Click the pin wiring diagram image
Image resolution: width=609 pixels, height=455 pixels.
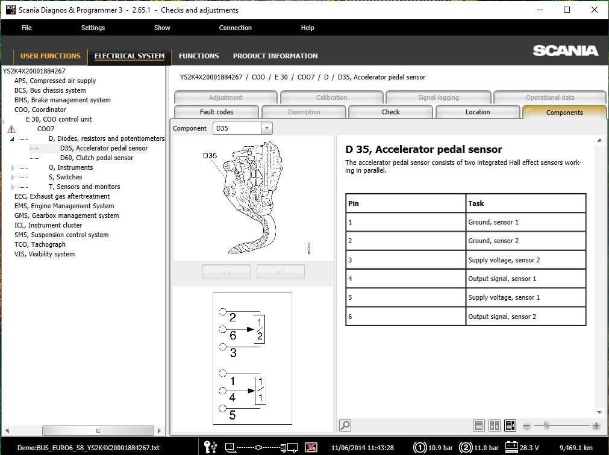252,359
